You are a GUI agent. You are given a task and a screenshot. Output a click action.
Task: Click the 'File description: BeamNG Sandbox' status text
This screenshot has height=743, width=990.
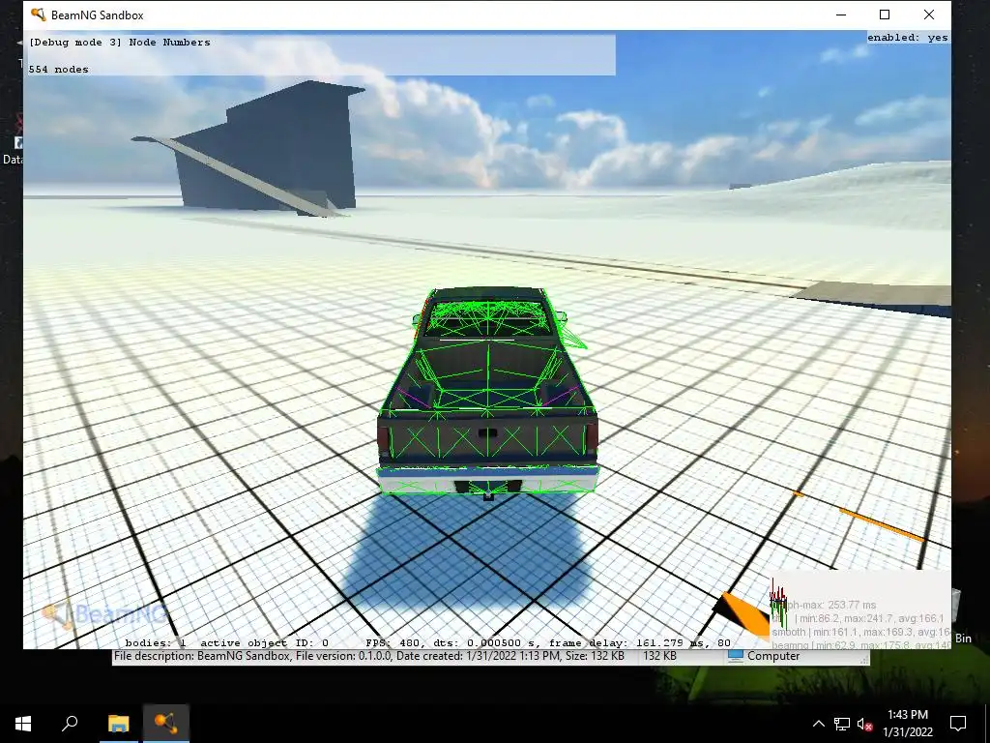(x=203, y=656)
